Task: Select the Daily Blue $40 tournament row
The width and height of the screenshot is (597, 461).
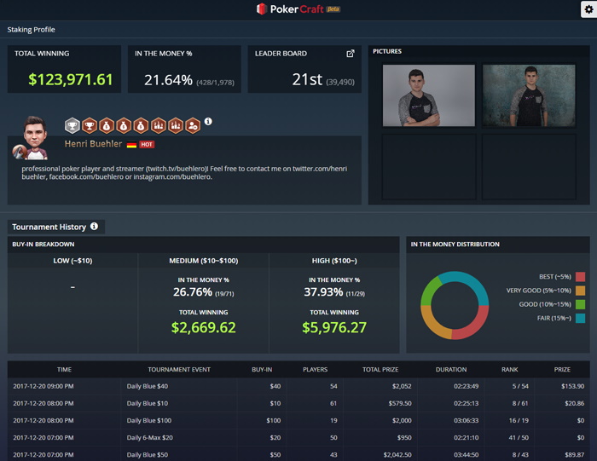Action: click(298, 386)
